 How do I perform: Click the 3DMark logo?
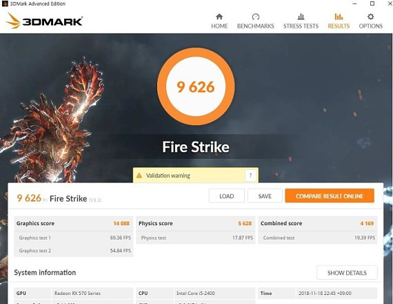click(x=44, y=21)
